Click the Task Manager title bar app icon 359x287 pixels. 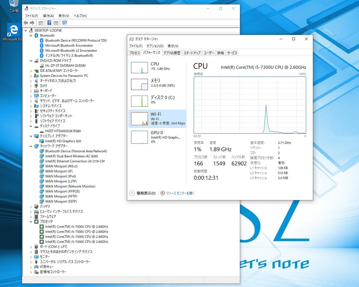pyautogui.click(x=132, y=39)
